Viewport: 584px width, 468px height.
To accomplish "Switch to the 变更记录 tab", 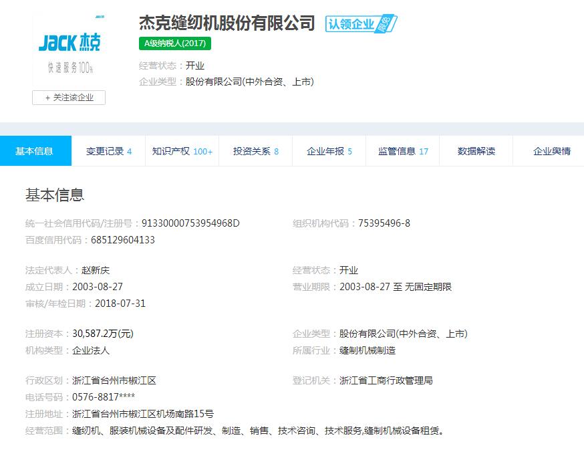I will pos(108,151).
